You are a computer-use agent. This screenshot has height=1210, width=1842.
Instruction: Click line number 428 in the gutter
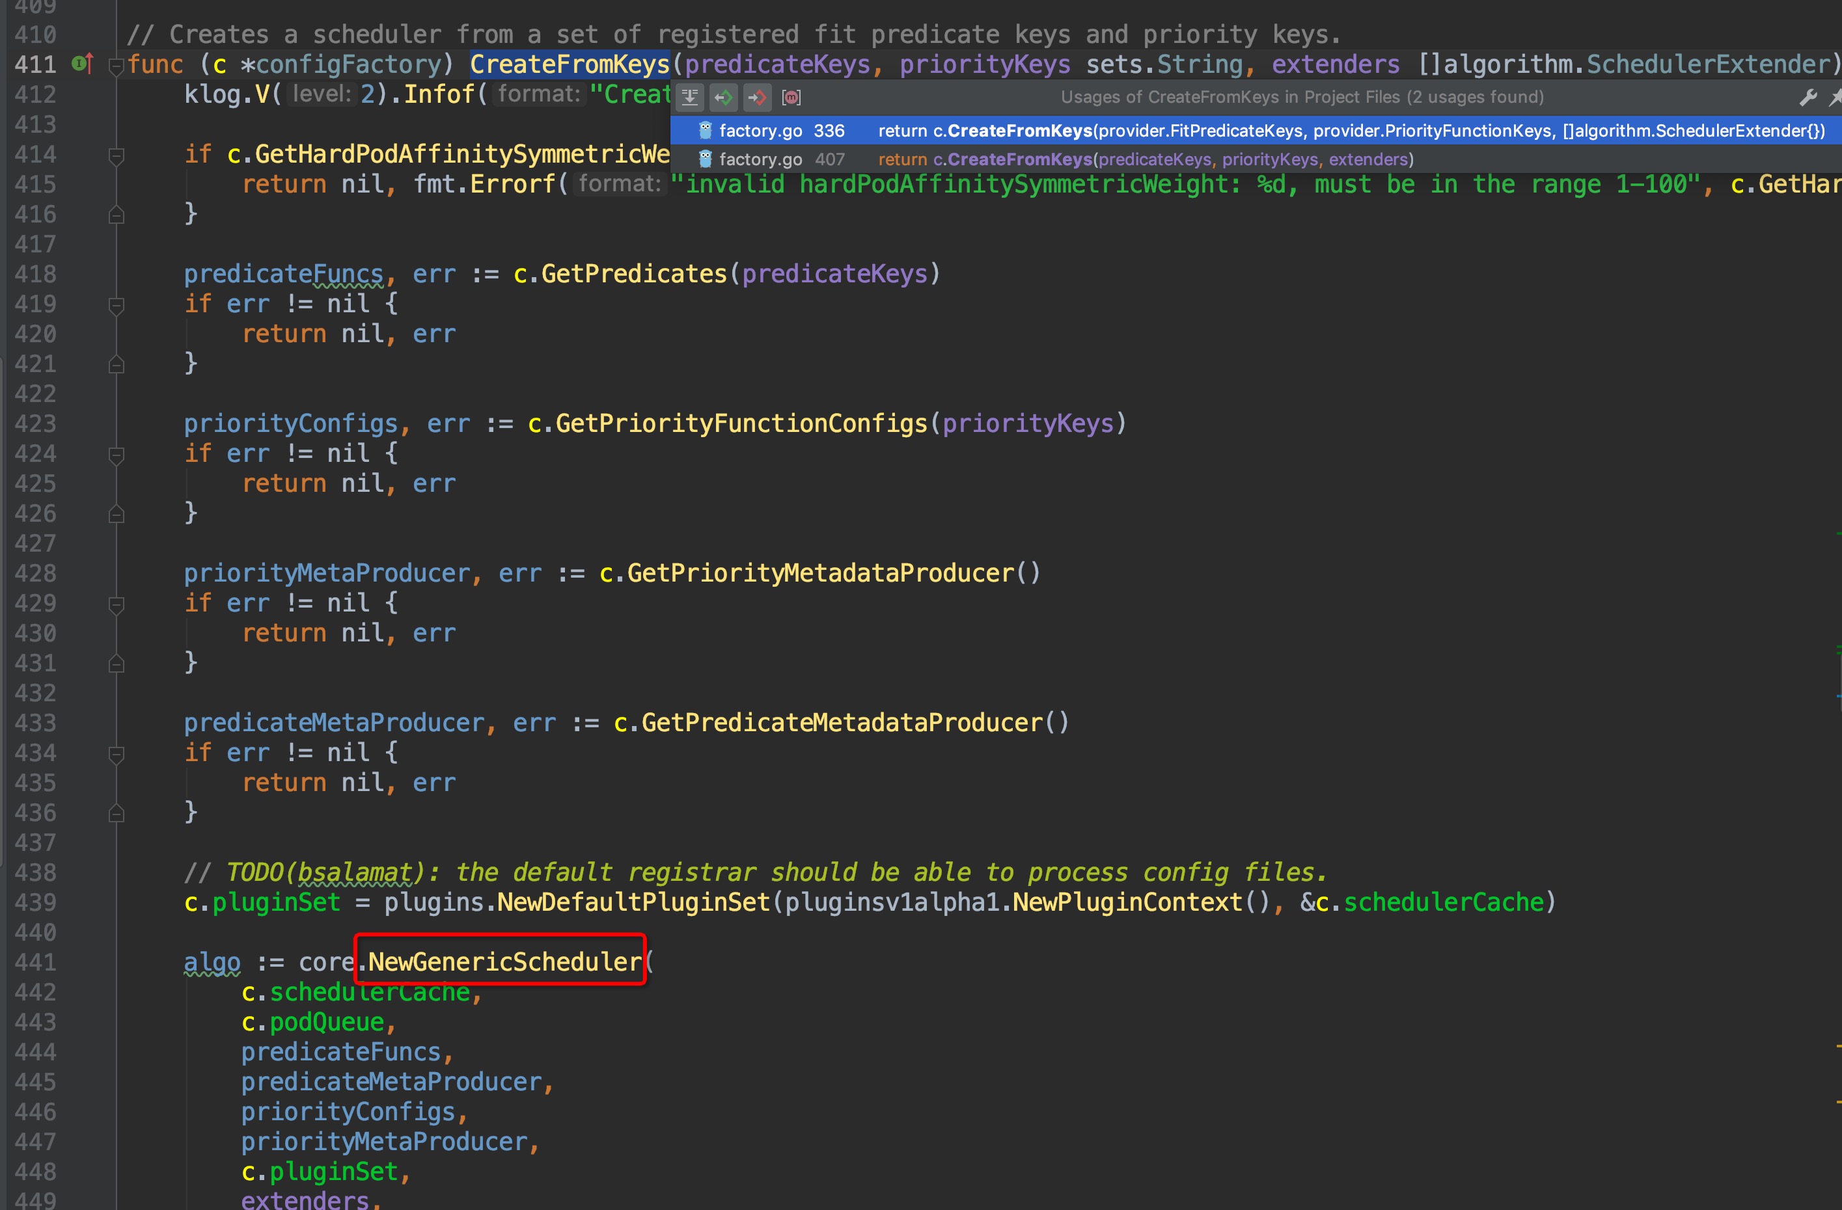[36, 573]
